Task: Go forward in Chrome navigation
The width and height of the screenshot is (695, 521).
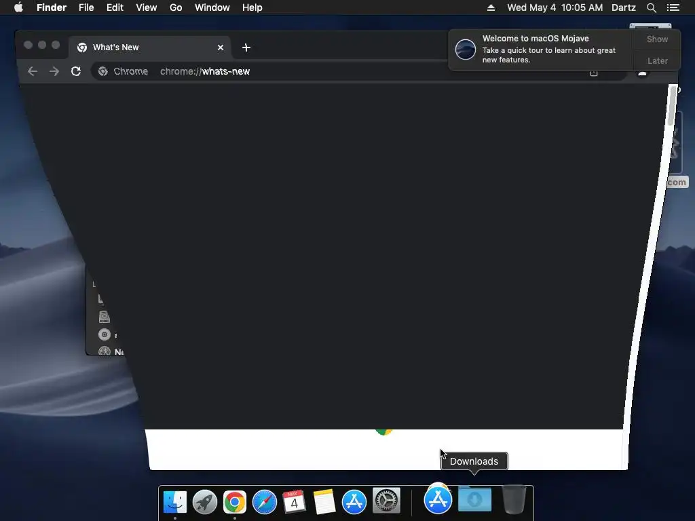Action: pyautogui.click(x=54, y=71)
